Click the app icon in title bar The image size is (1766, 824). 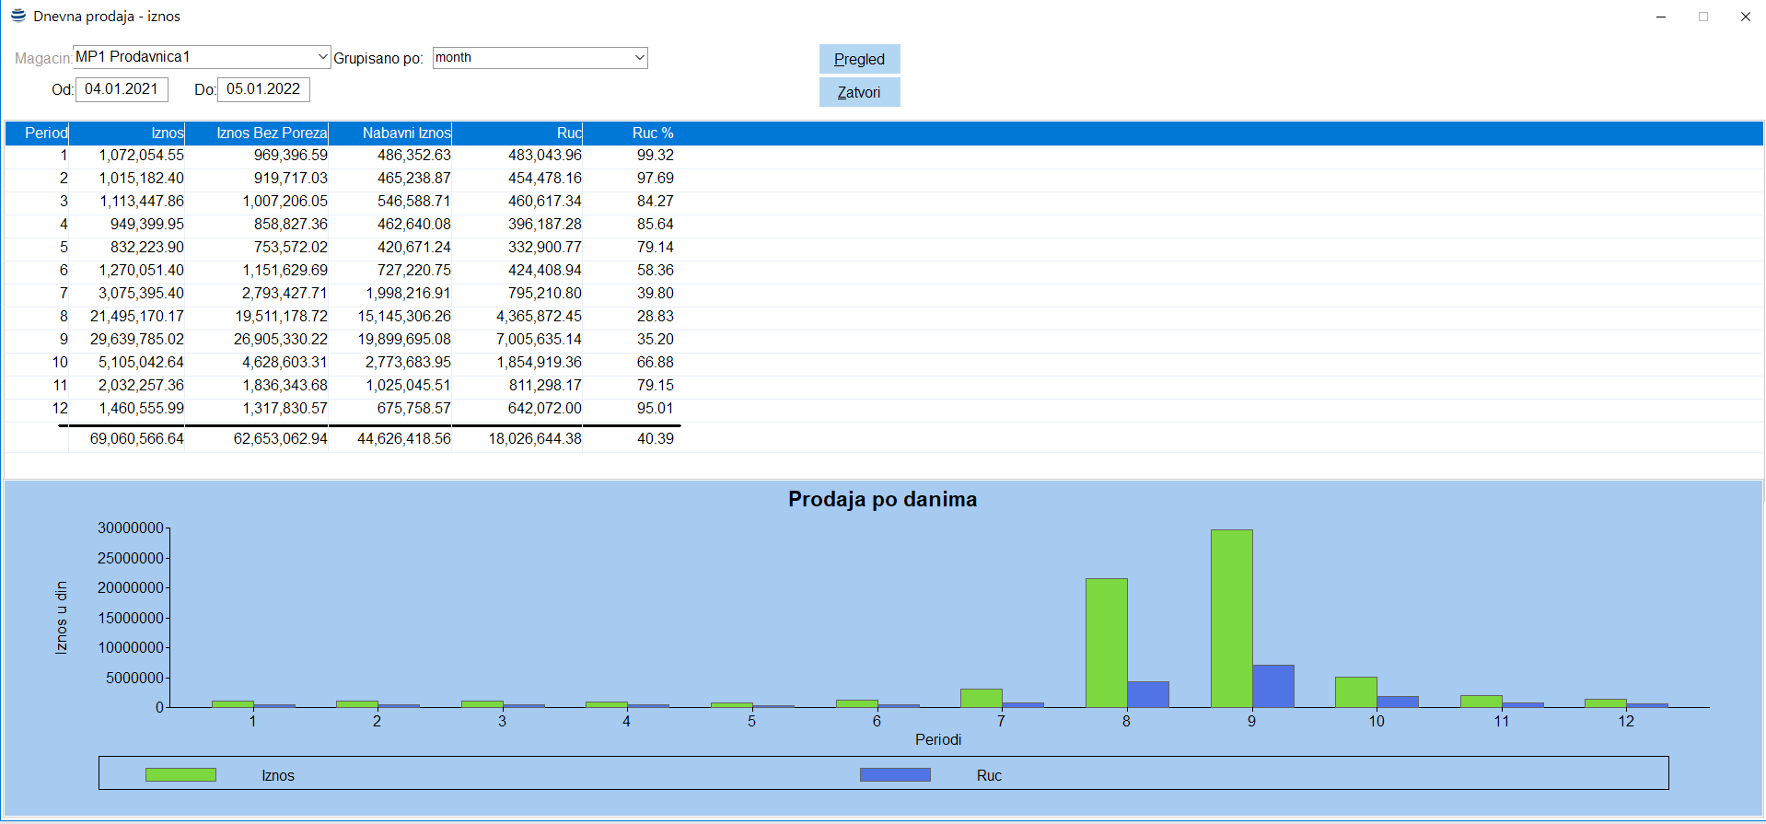pyautogui.click(x=17, y=16)
